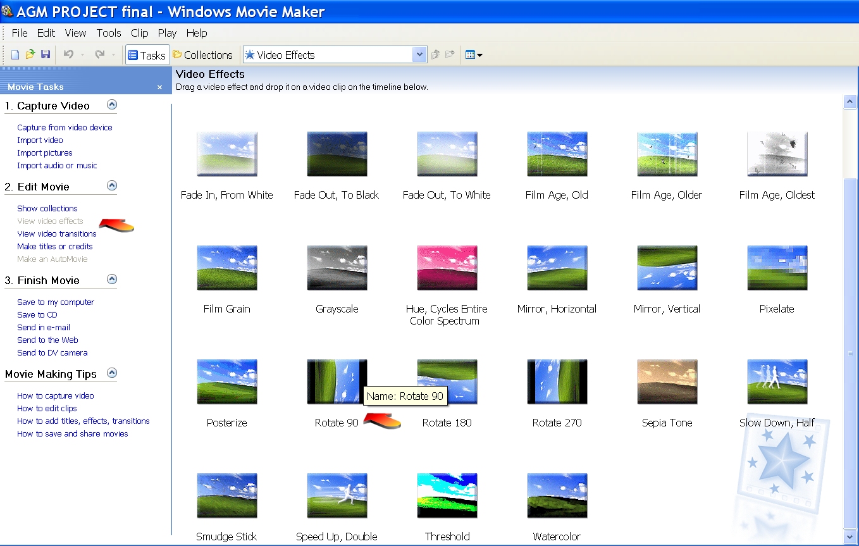Click the Import video link
859x546 pixels.
point(40,140)
